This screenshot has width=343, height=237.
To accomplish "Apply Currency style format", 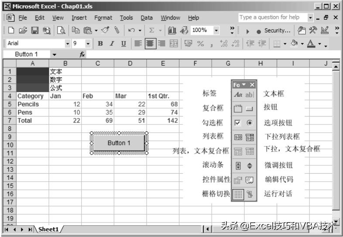I will click(x=188, y=44).
